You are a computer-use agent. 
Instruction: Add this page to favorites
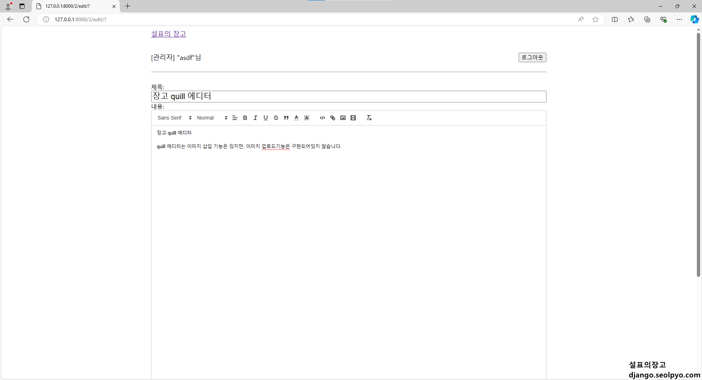point(595,19)
